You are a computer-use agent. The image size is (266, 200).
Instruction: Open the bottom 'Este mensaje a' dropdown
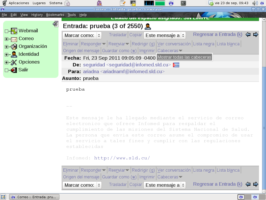pos(165,185)
